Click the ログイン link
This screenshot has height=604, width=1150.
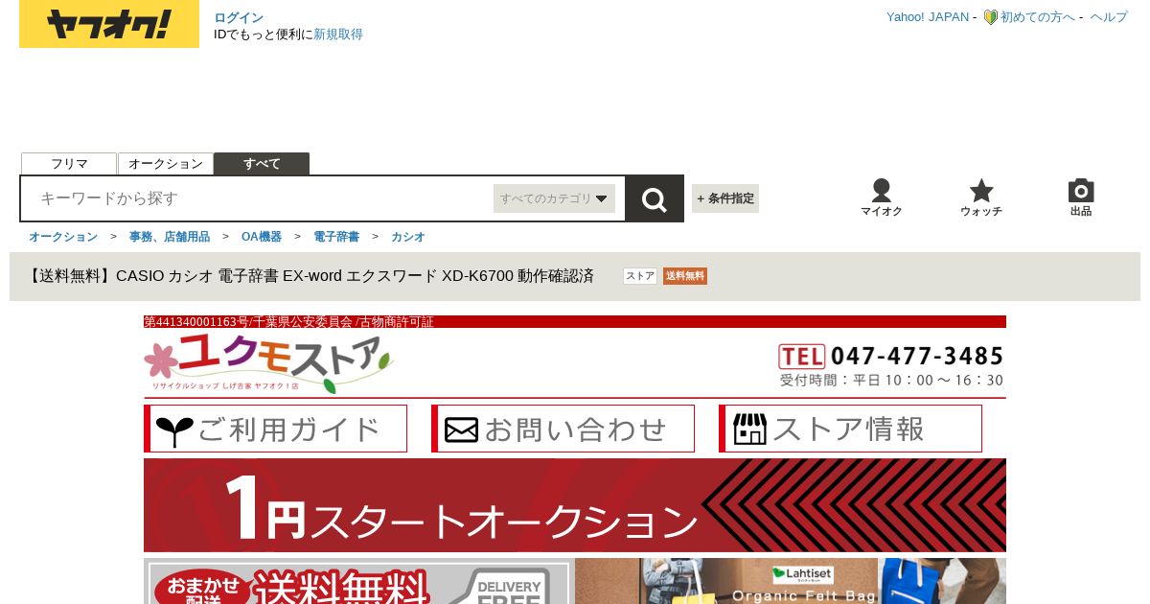(x=239, y=17)
